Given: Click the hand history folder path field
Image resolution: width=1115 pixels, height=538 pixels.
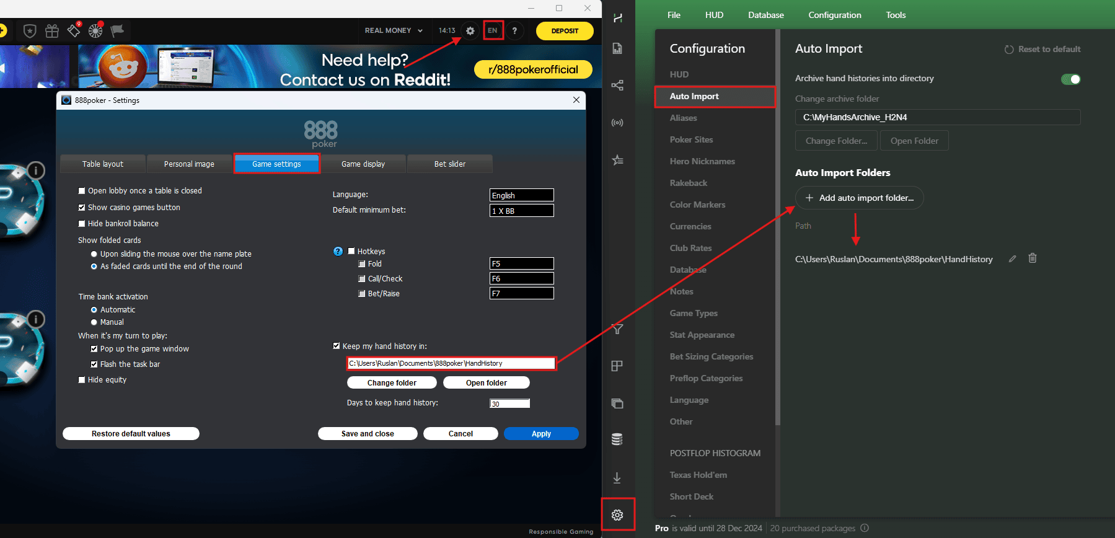Looking at the screenshot, I should (x=451, y=363).
